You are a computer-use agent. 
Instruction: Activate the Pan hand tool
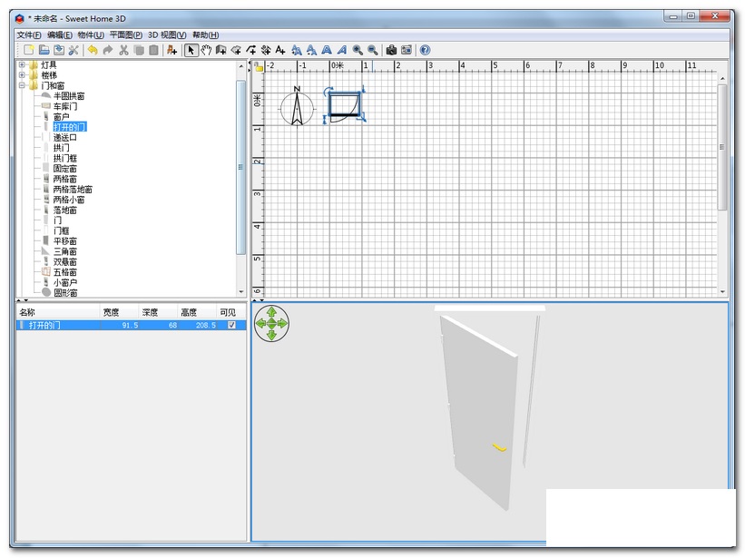206,50
